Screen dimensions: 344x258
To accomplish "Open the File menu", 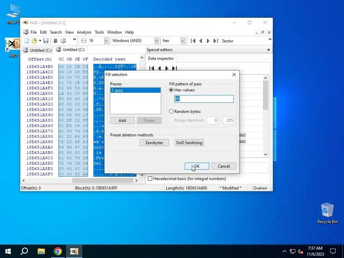I will pos(34,32).
